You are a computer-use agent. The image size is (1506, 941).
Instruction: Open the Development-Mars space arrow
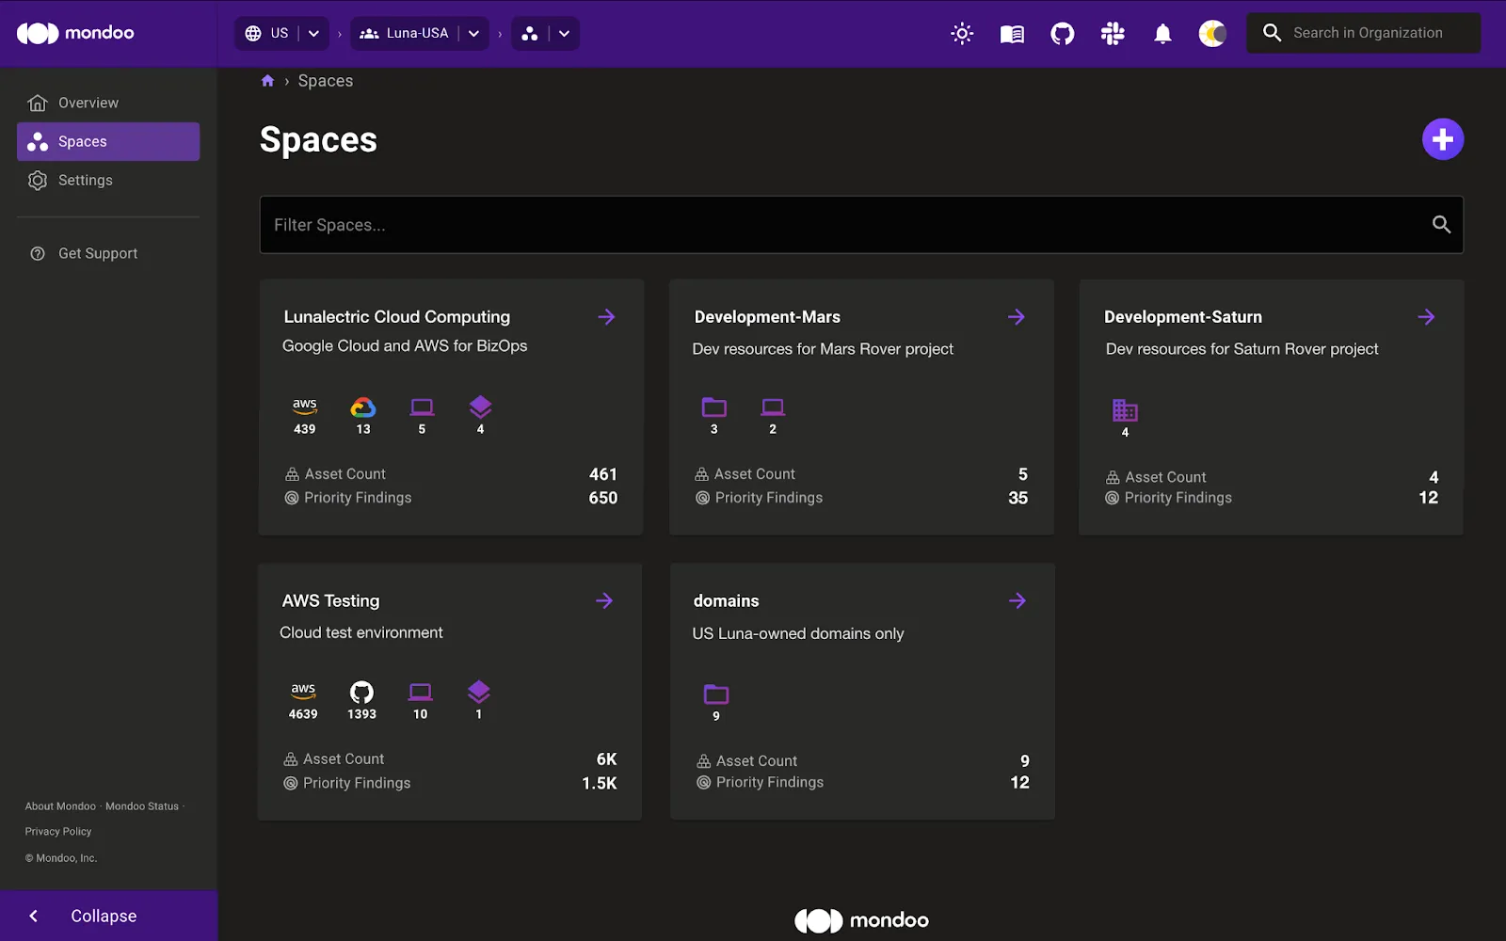(x=1016, y=317)
